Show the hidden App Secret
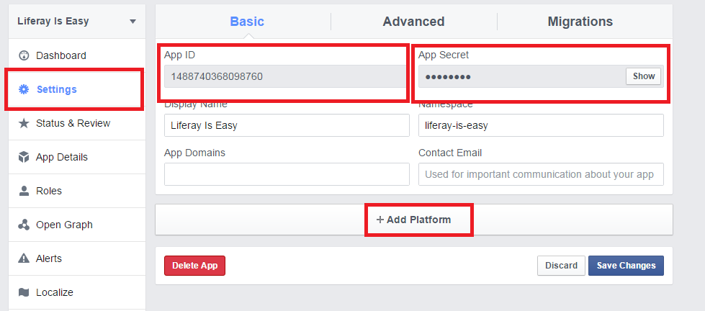Screen dimensions: 705x311 point(643,76)
